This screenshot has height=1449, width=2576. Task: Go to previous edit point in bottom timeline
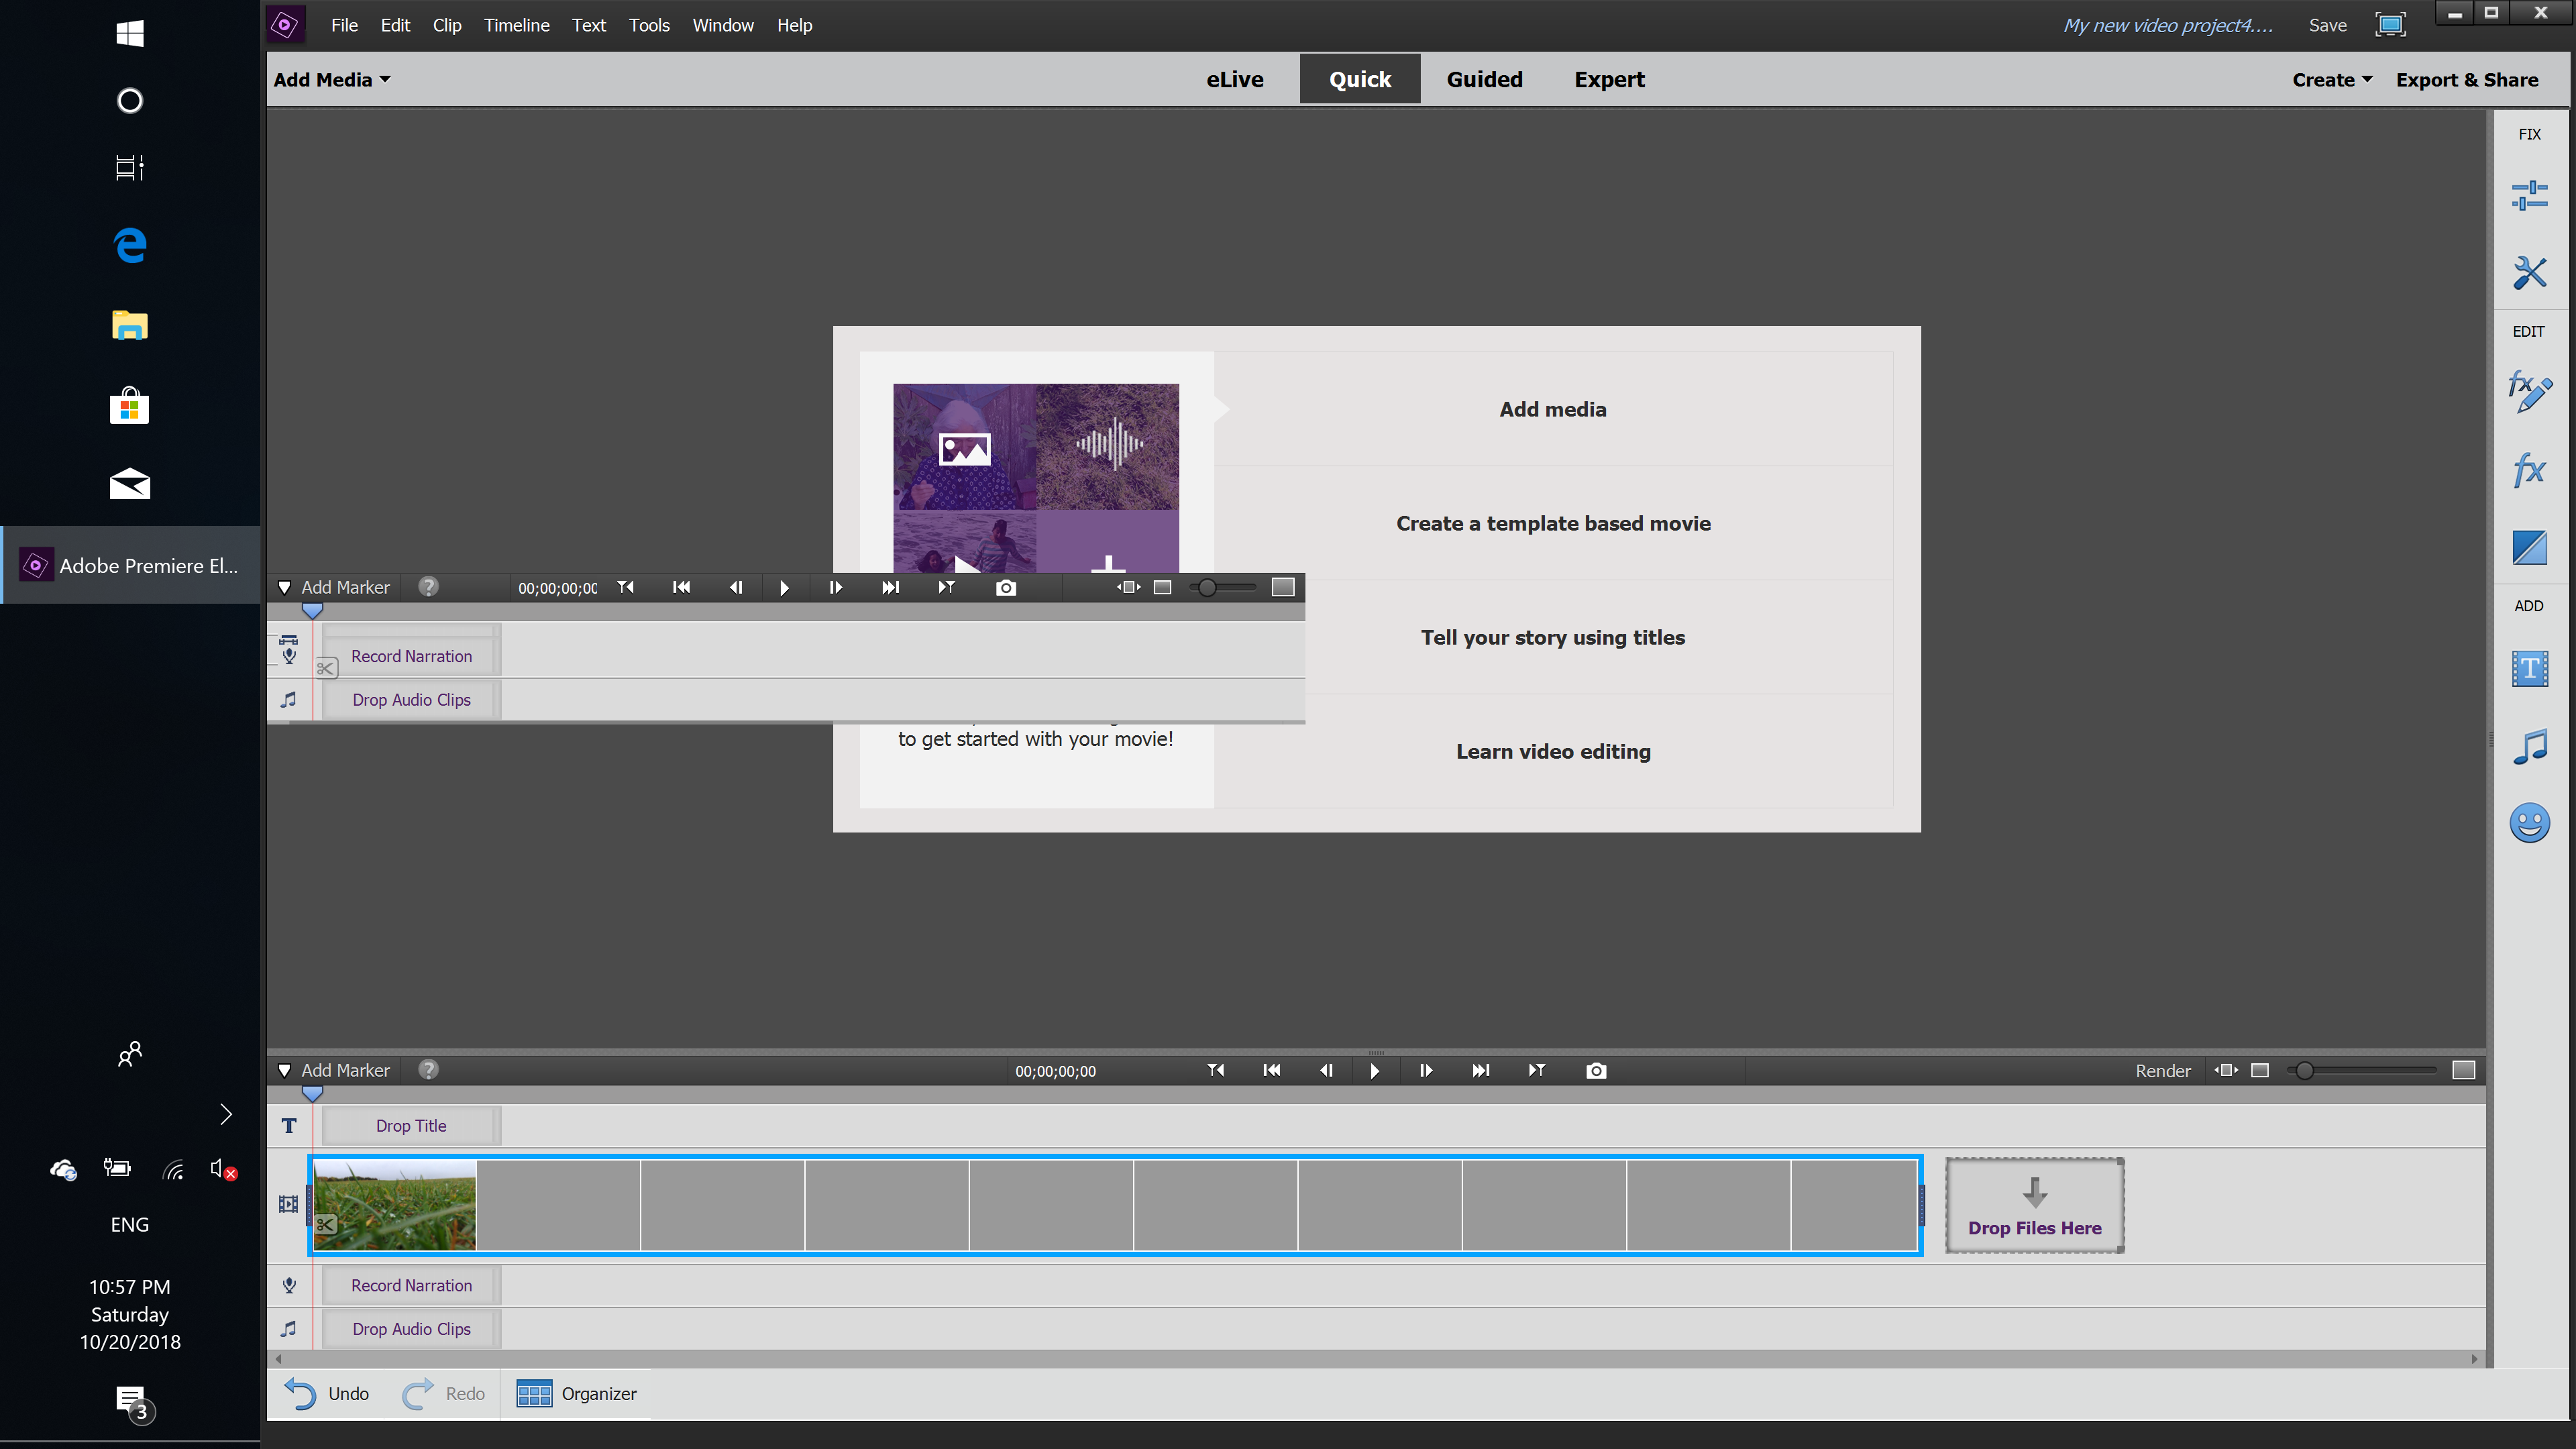coord(1271,1070)
